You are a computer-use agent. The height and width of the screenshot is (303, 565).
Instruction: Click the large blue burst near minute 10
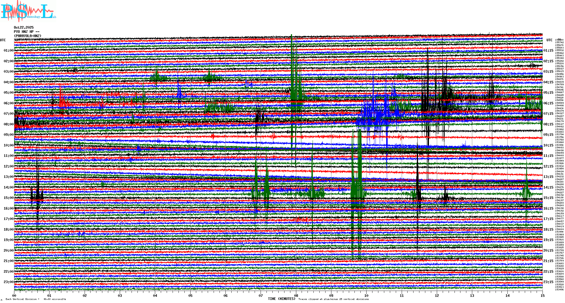point(375,115)
